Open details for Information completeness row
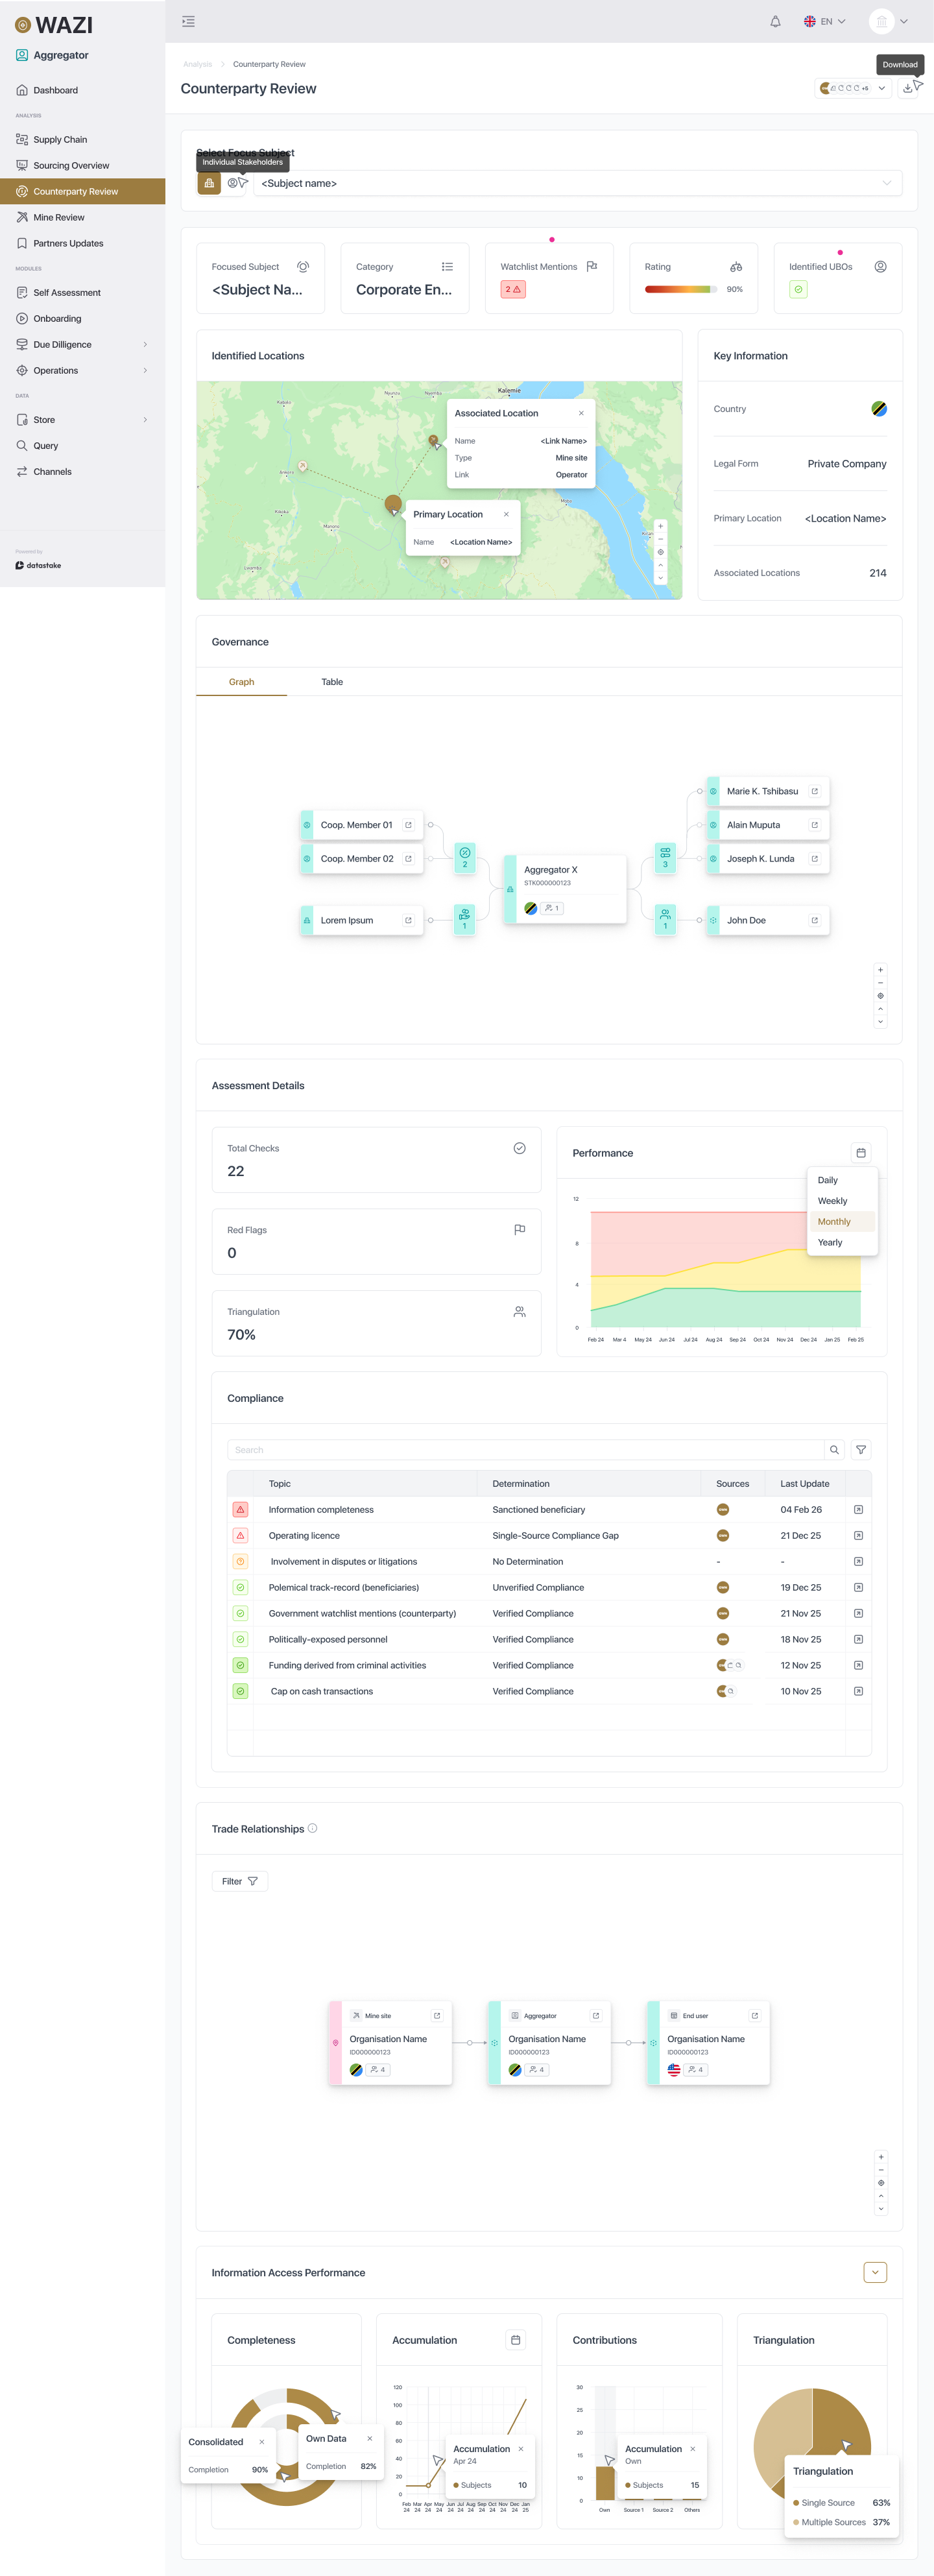Viewport: 934px width, 2576px height. coord(858,1510)
